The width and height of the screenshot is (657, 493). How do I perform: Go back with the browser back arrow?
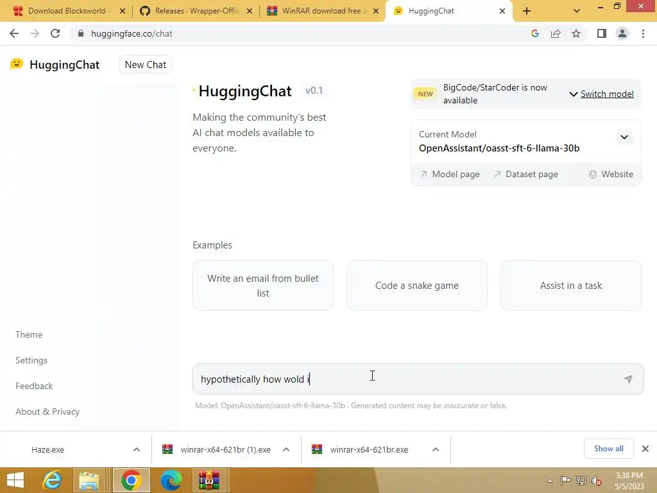[14, 33]
